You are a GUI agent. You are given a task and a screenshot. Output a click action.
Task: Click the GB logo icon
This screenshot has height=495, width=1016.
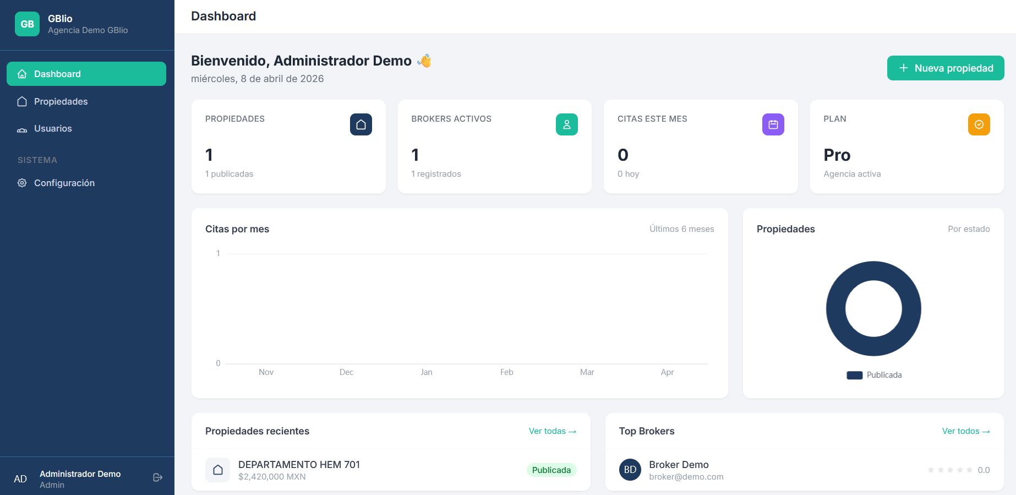pos(27,24)
